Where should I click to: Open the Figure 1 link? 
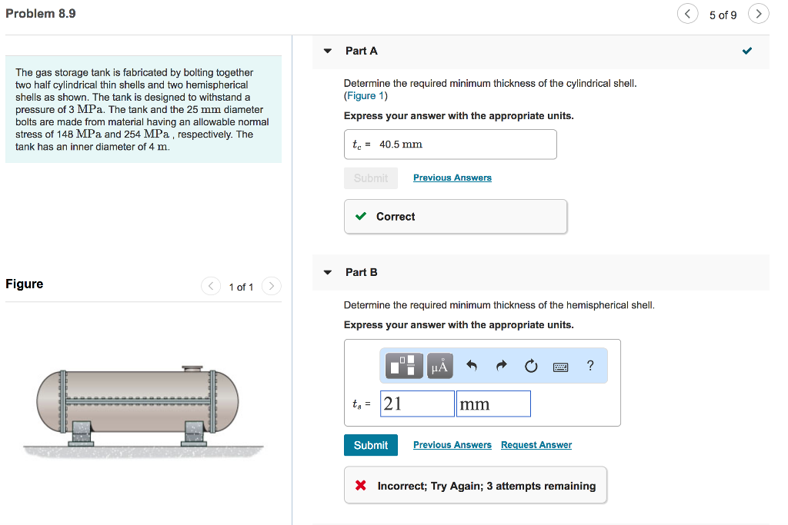[366, 96]
